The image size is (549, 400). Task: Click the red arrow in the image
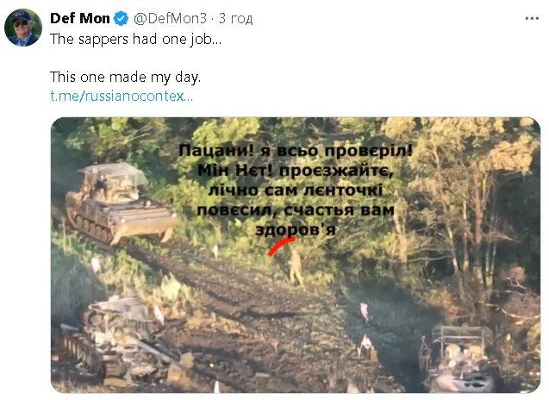pyautogui.click(x=276, y=247)
